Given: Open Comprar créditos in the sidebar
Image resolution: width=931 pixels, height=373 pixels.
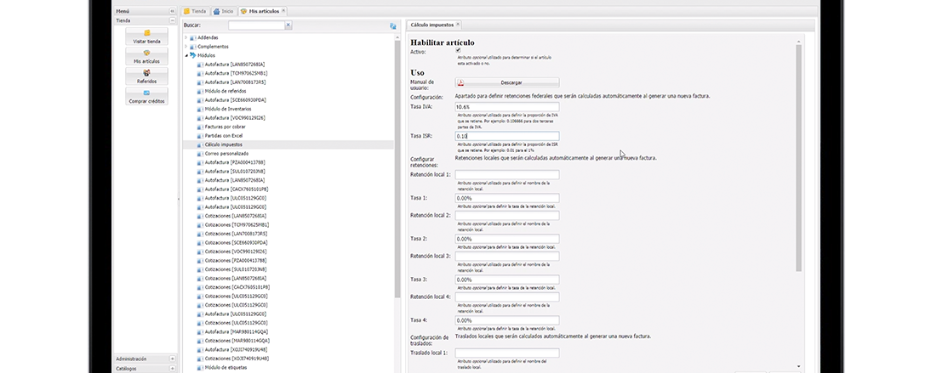Looking at the screenshot, I should click(146, 96).
